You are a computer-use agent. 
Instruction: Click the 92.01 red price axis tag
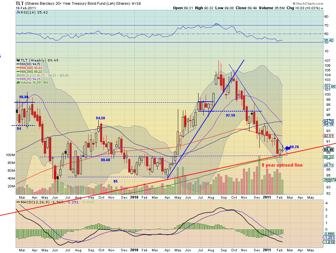329,136
